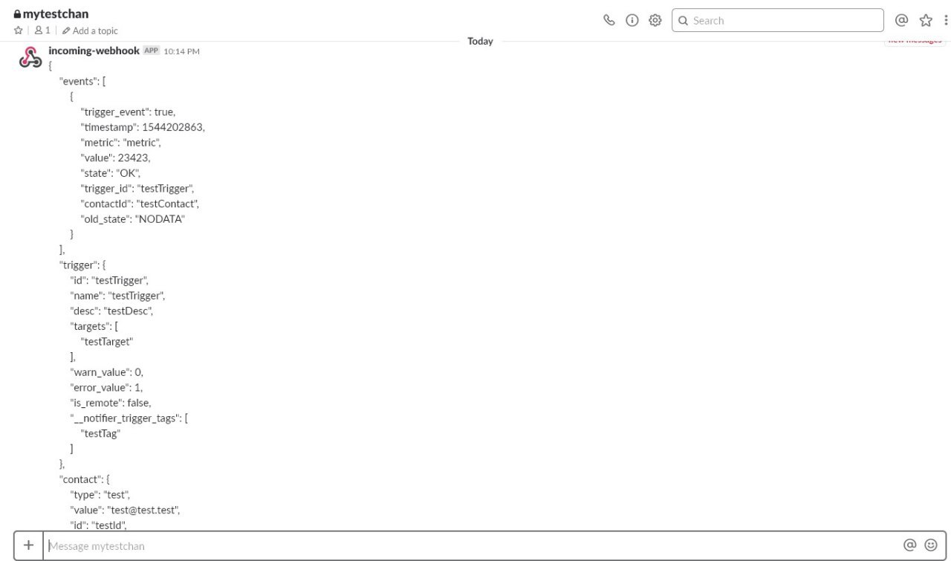
Task: Star the mytestchan channel
Action: click(19, 30)
